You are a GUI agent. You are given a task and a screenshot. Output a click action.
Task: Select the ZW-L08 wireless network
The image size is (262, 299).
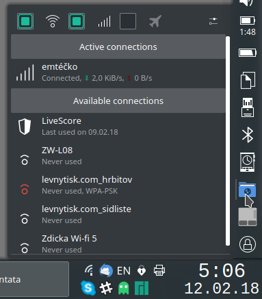[x=118, y=156]
